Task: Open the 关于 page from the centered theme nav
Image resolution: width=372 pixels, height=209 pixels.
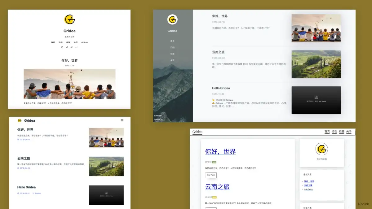Action: [x=76, y=42]
